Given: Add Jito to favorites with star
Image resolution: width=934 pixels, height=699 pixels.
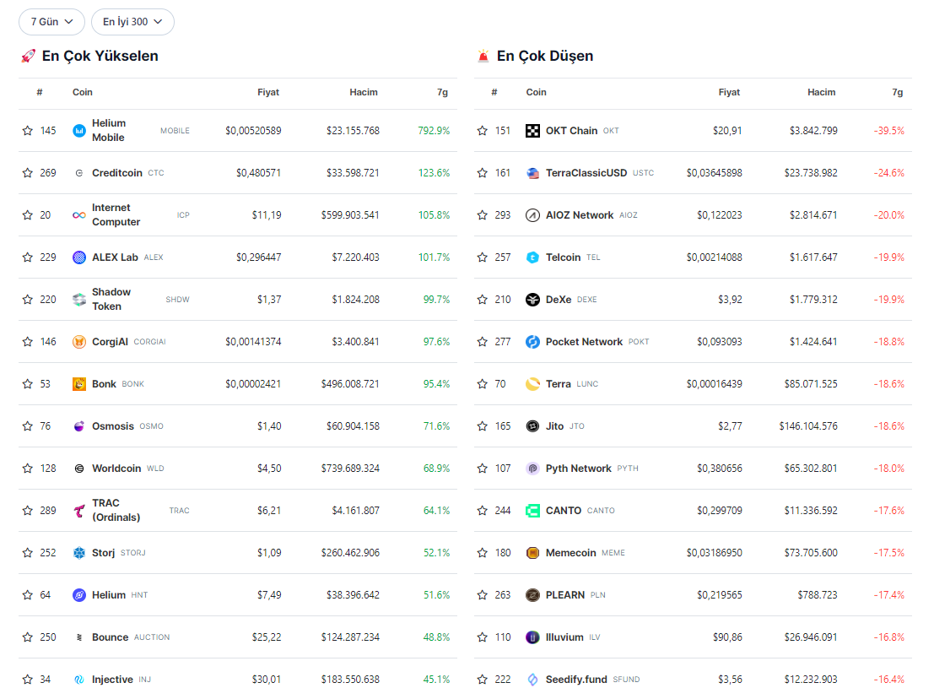Looking at the screenshot, I should (x=483, y=426).
